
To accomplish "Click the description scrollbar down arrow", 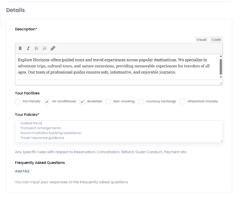I will [x=221, y=77].
